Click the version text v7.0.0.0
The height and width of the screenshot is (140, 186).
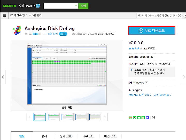(x=136, y=43)
